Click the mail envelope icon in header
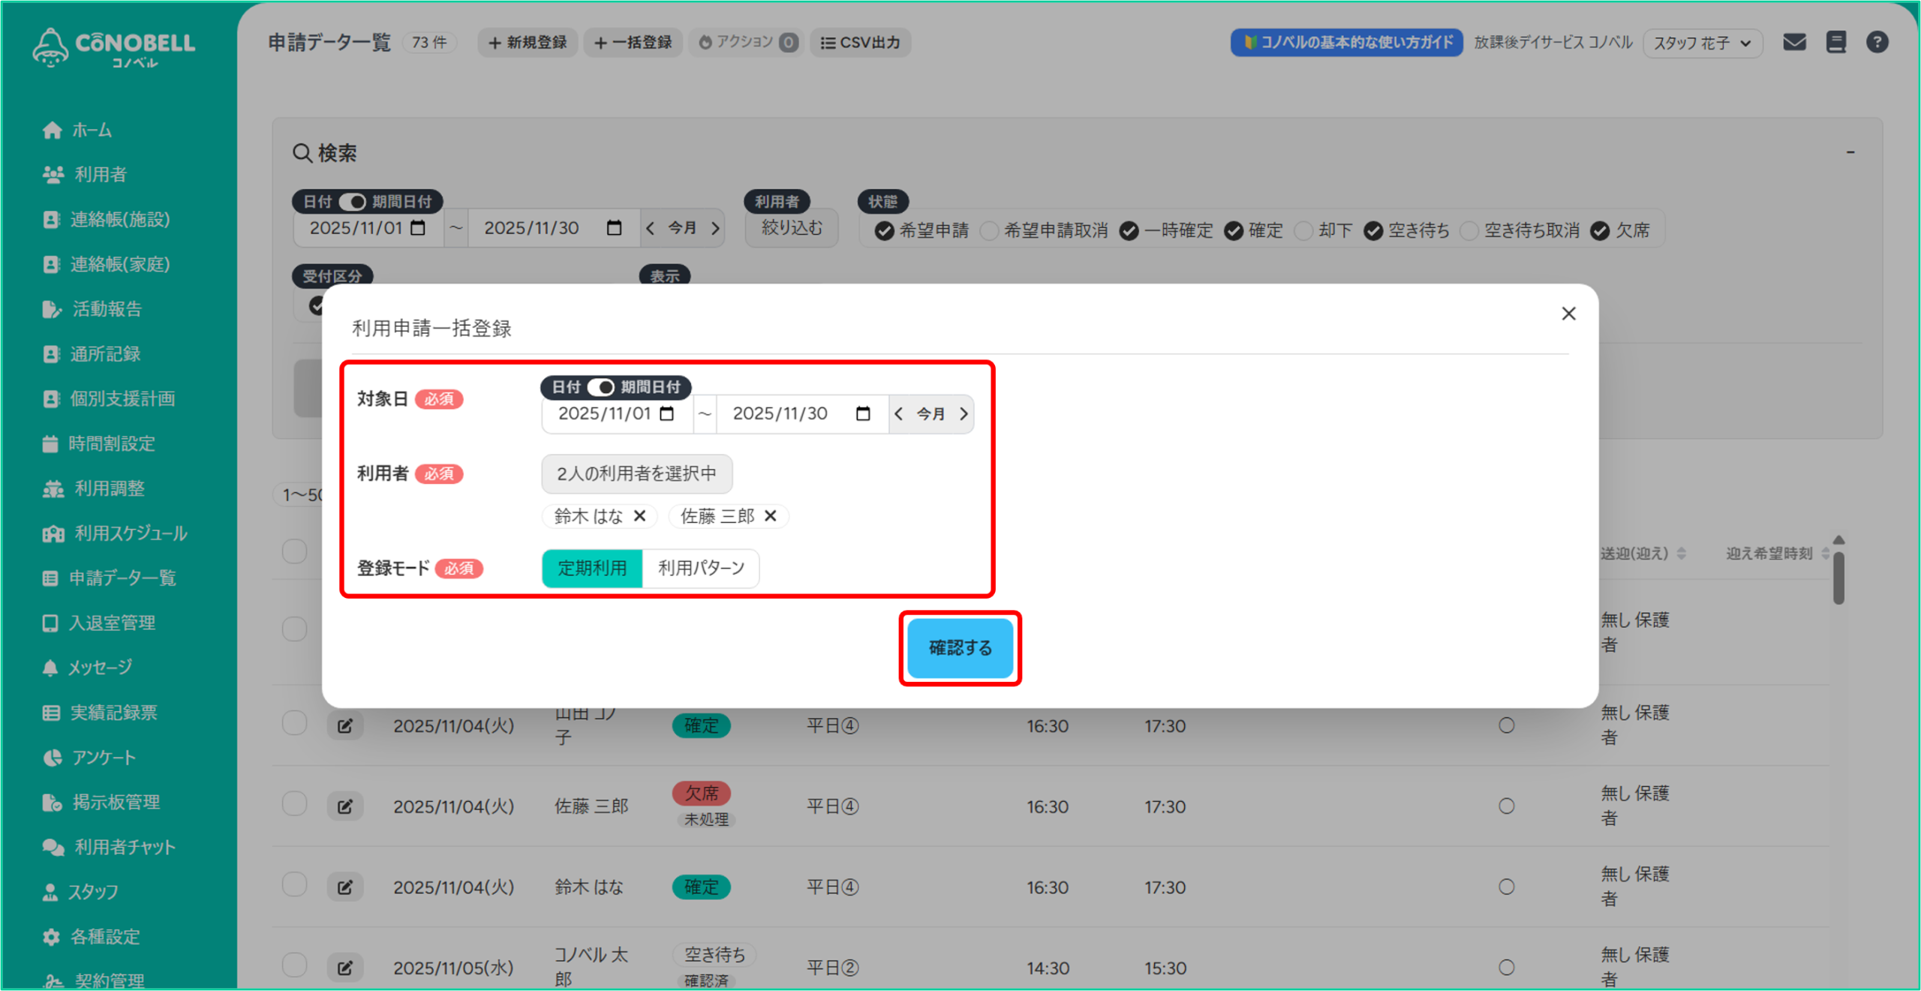 [x=1794, y=42]
